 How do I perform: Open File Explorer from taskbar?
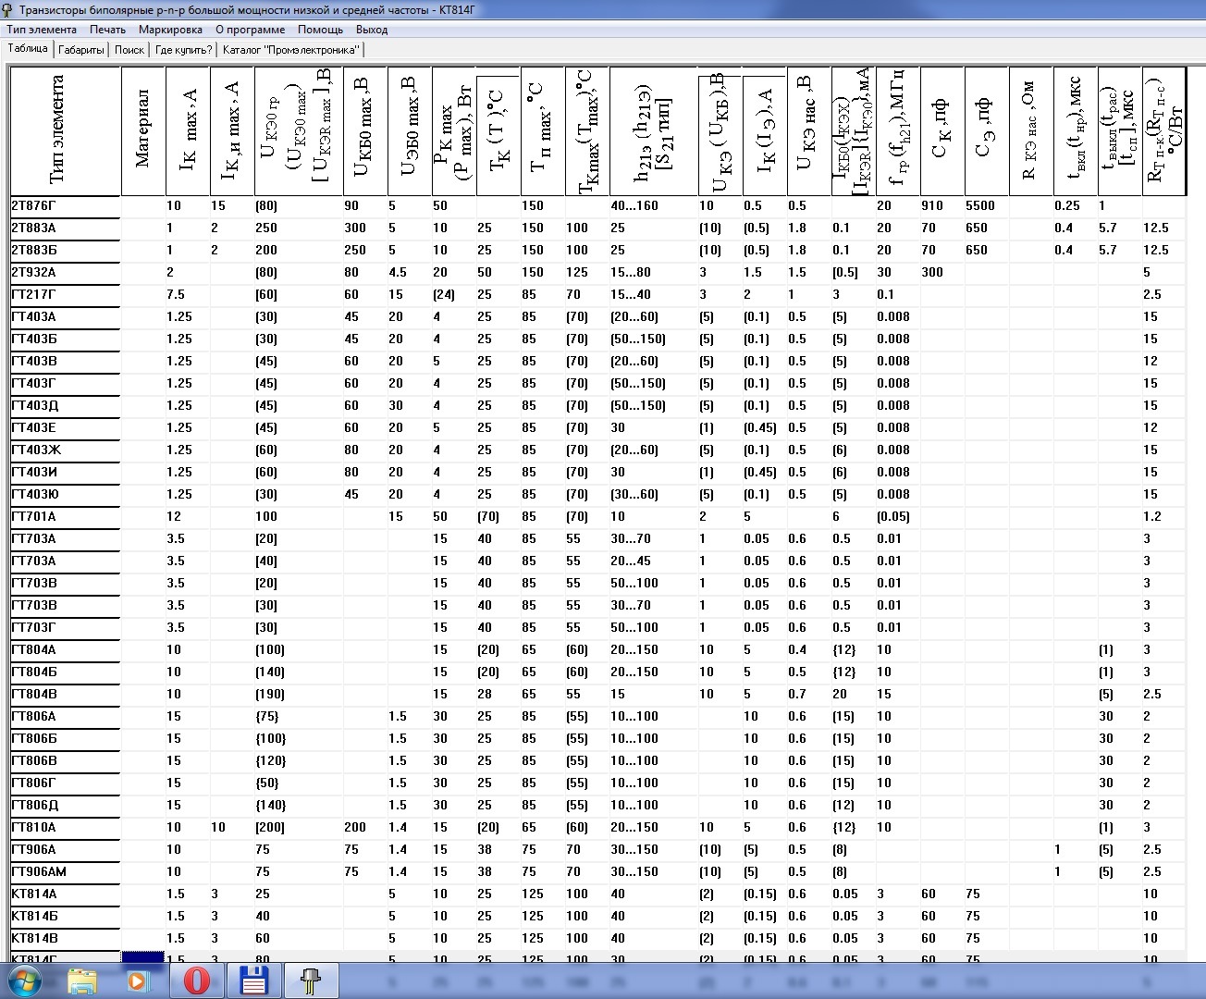[x=81, y=980]
